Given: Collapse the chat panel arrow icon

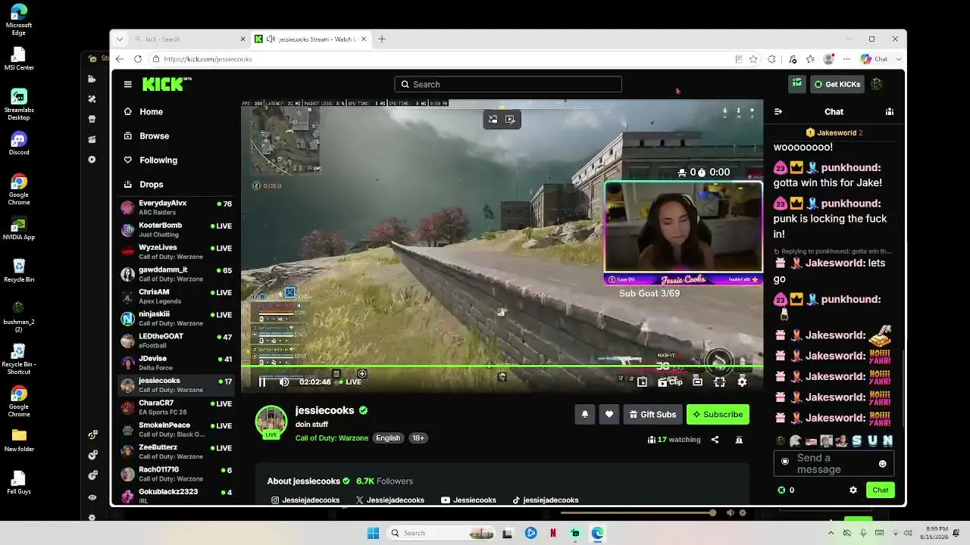Looking at the screenshot, I should coord(778,112).
